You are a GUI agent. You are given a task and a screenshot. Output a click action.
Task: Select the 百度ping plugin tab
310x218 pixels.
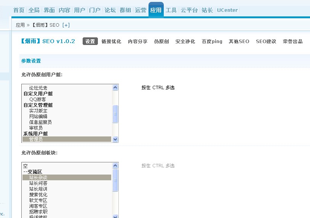pyautogui.click(x=212, y=42)
